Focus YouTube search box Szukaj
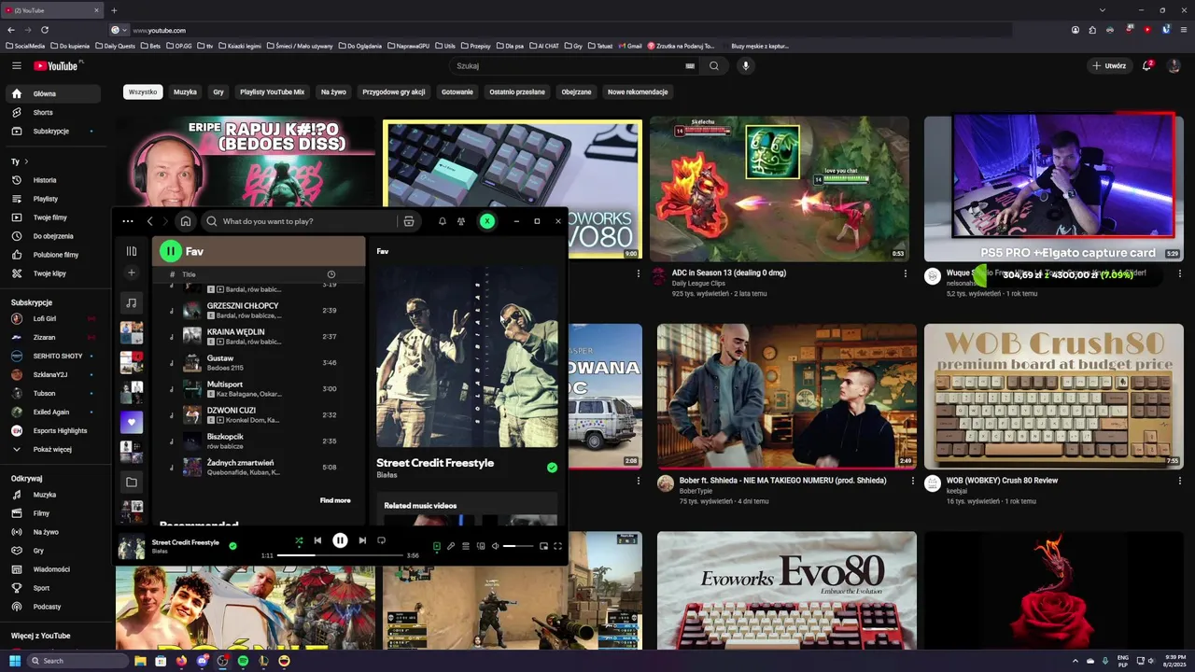Screen dimensions: 1195x672 [574, 66]
